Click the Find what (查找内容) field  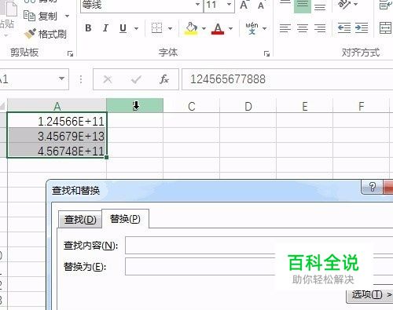click(259, 245)
